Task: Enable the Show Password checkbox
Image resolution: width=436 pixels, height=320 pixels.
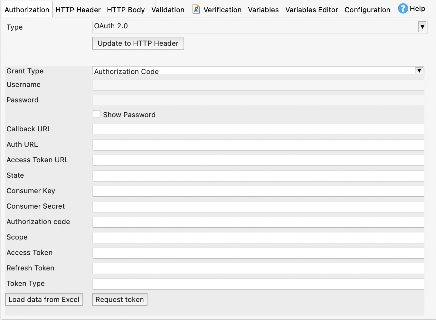Action: (97, 114)
